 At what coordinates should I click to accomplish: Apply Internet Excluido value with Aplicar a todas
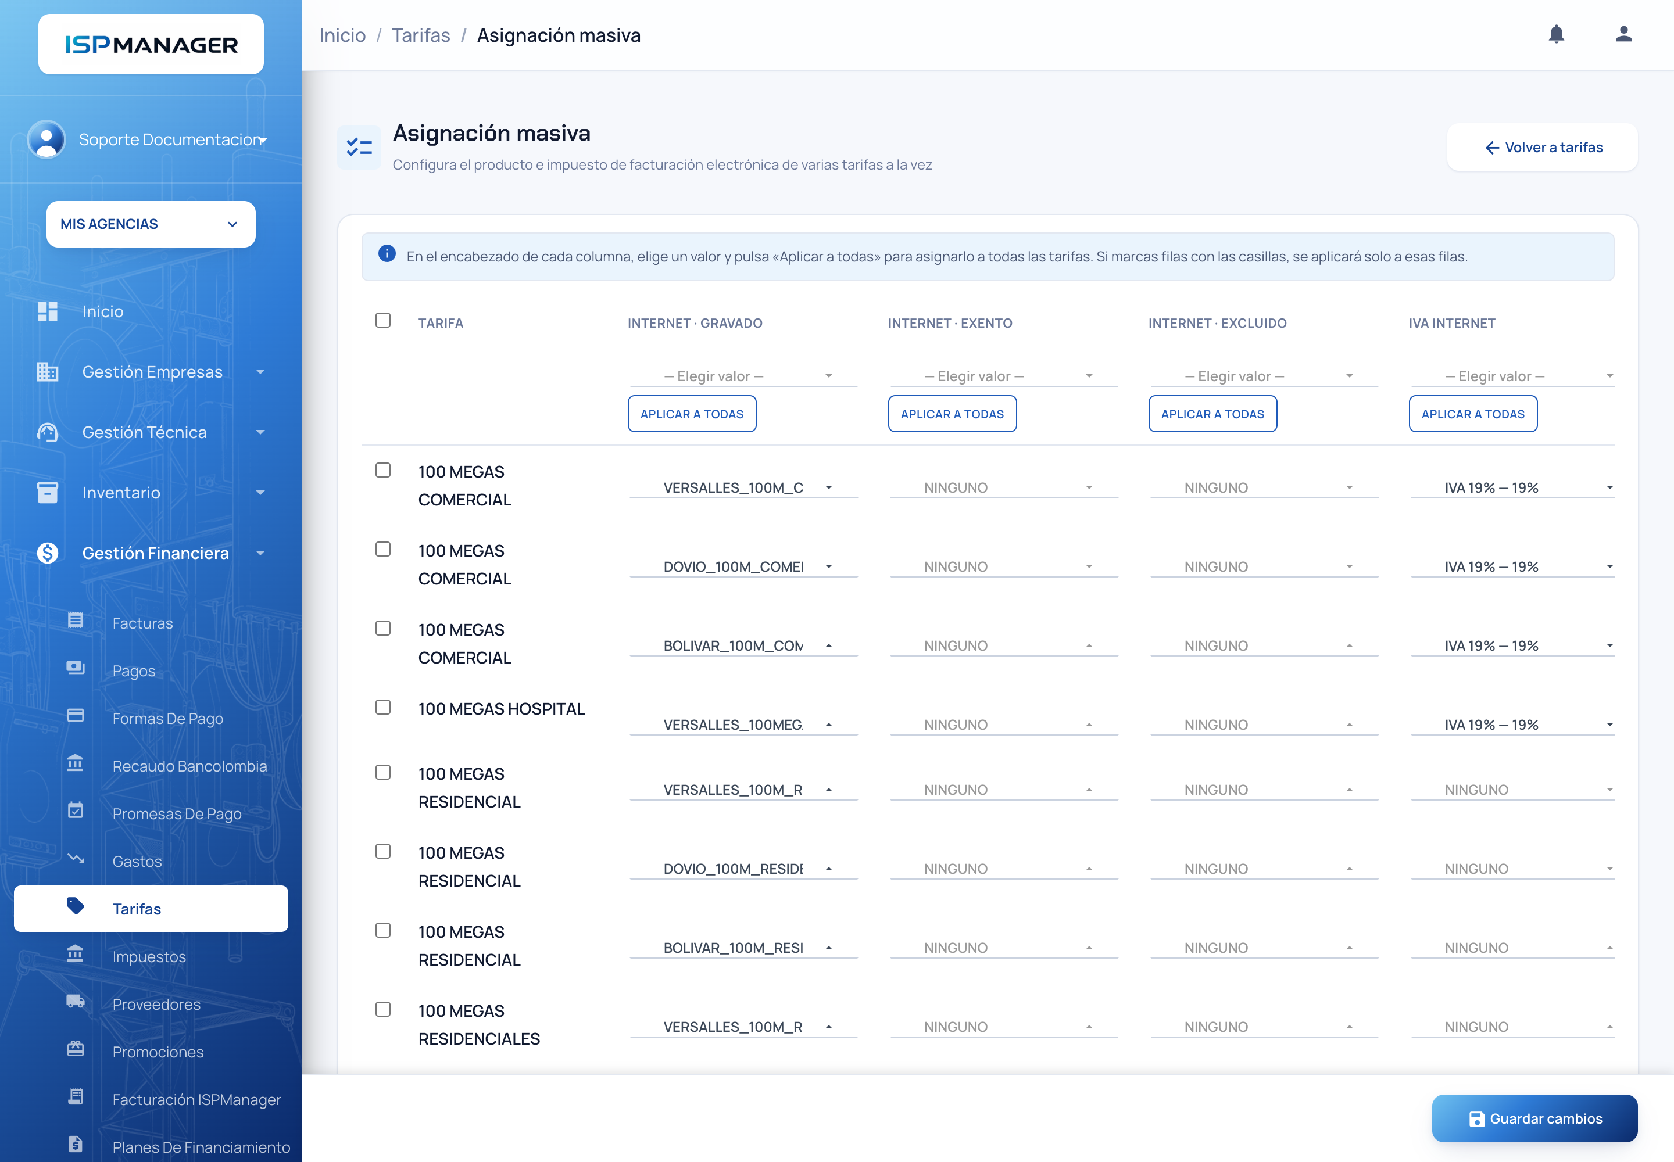1213,414
